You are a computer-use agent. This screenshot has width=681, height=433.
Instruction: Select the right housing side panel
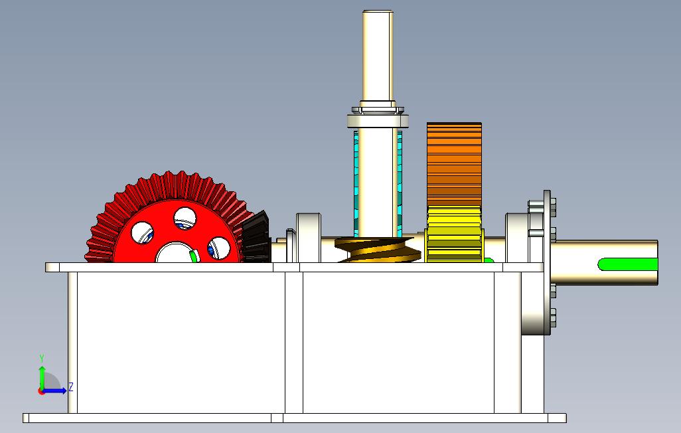coord(398,343)
